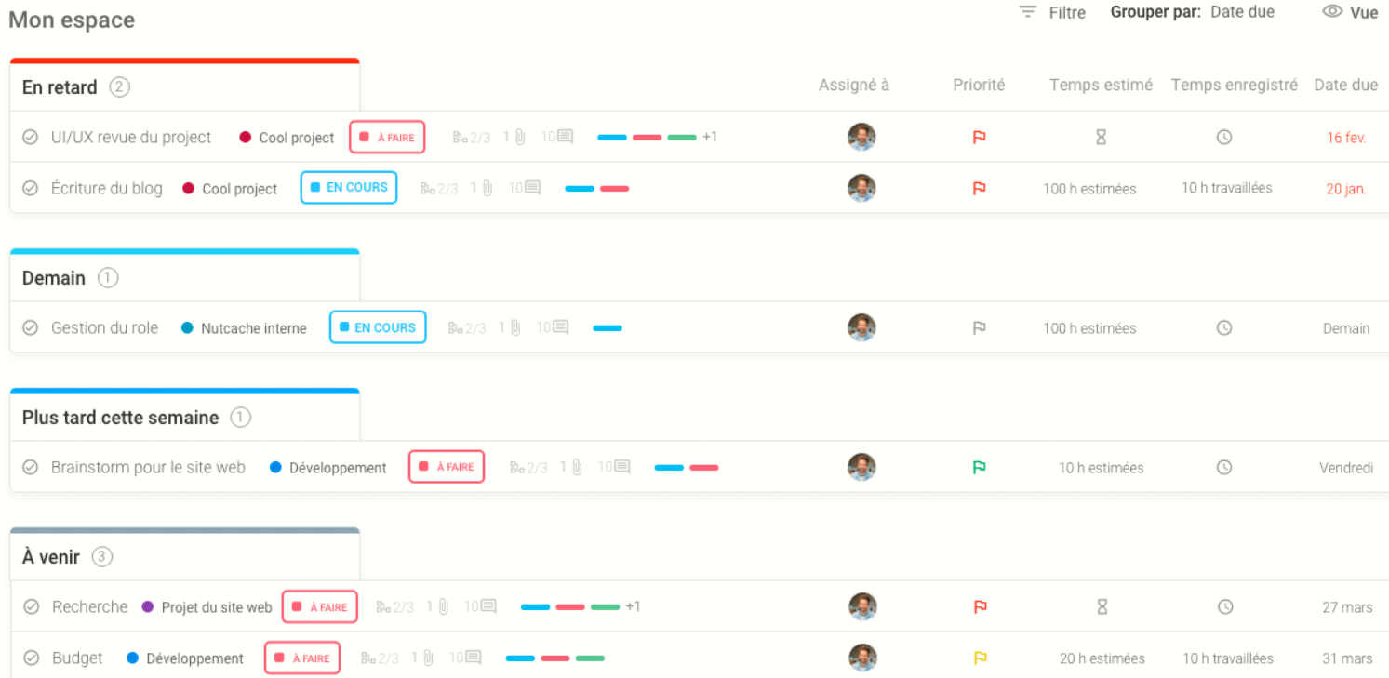This screenshot has width=1389, height=678.
Task: Click attachment paperclip on Écriture du blog
Action: pos(487,188)
